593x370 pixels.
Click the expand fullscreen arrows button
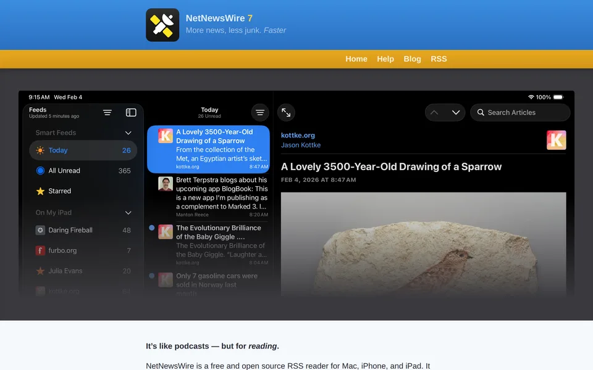click(x=286, y=112)
